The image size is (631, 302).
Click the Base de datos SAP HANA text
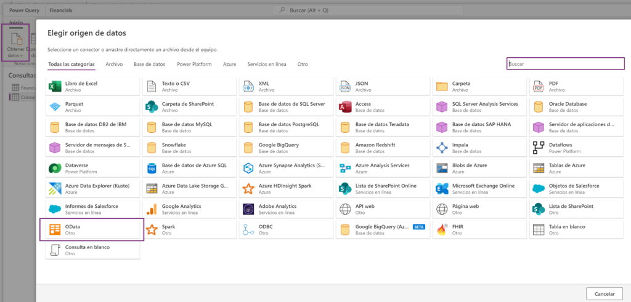(481, 124)
